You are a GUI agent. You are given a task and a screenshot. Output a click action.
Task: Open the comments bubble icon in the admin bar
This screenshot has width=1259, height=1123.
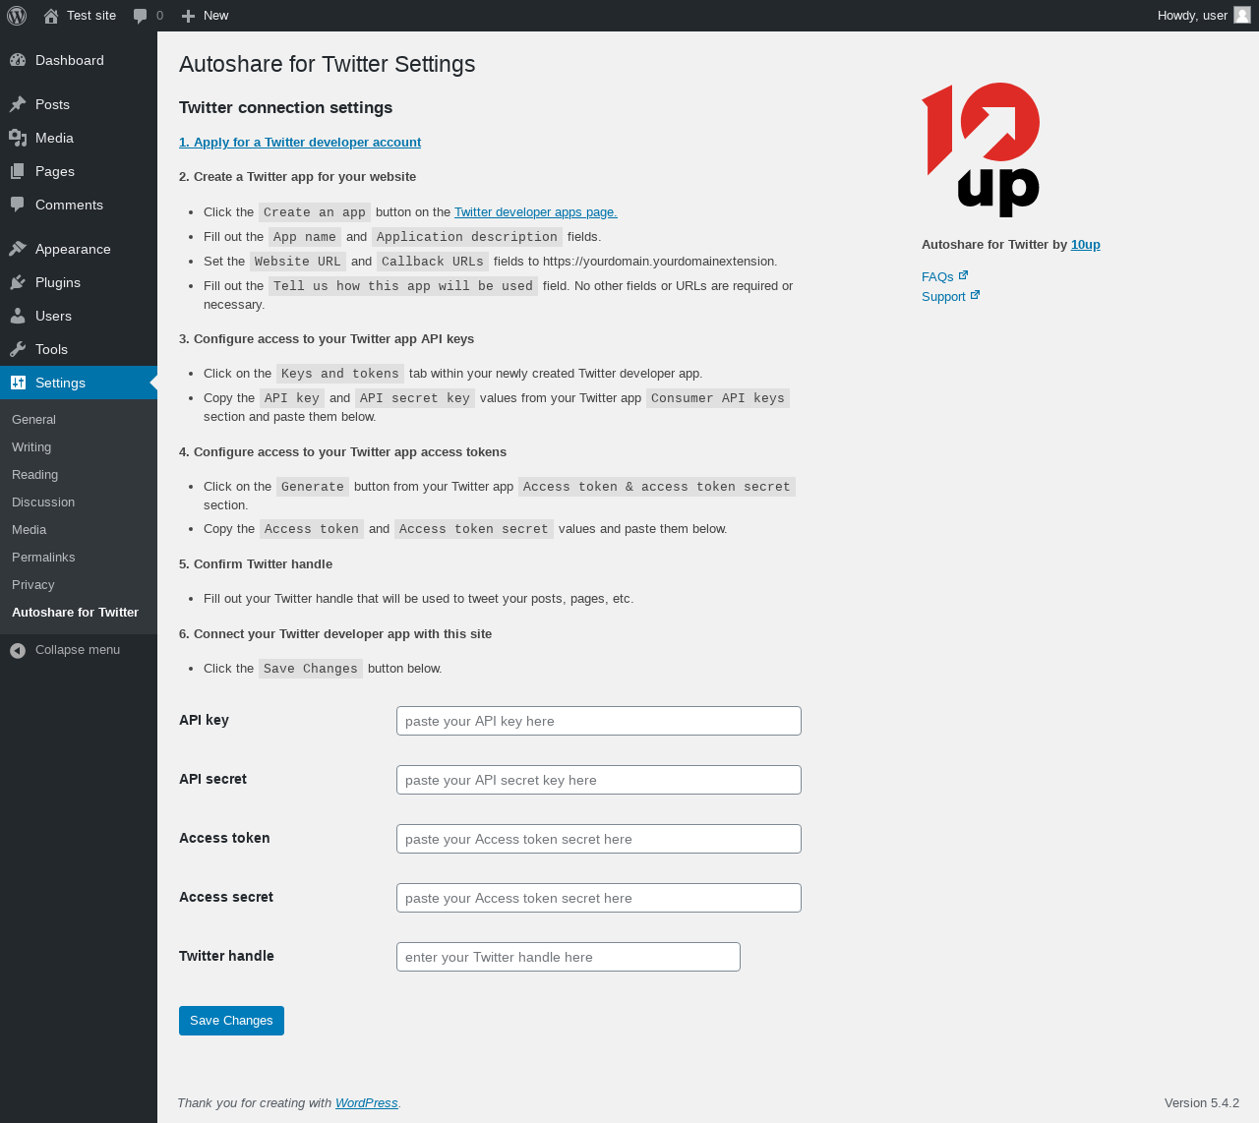141,16
